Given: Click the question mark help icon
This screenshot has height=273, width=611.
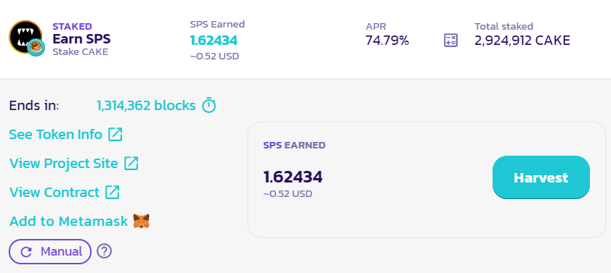Looking at the screenshot, I should [x=104, y=251].
